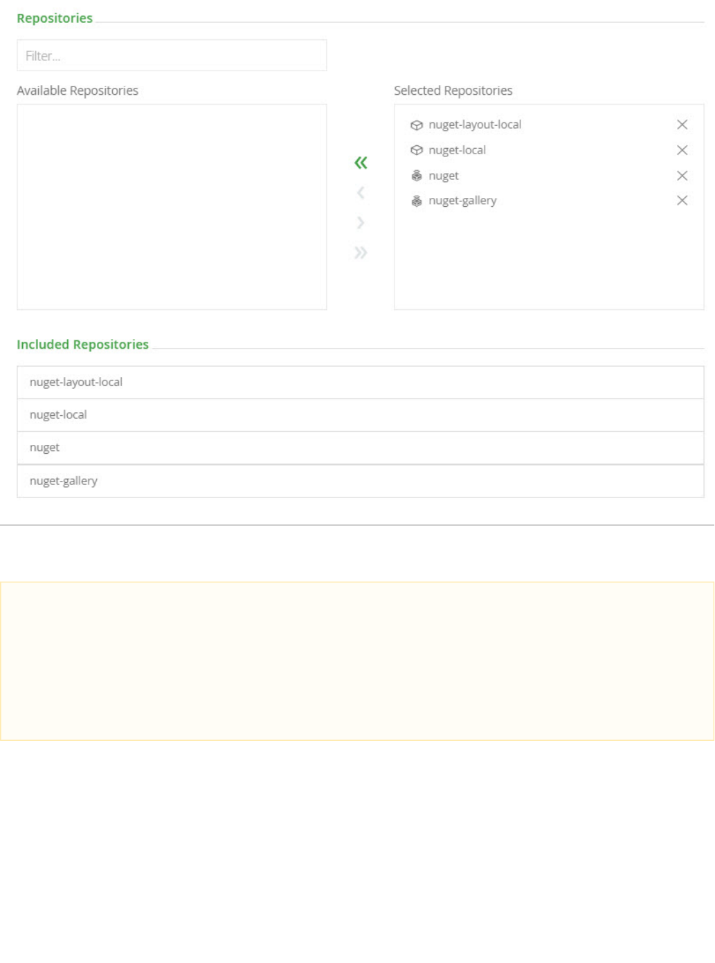Select nuget-layout-local in Selected Repositories

475,125
